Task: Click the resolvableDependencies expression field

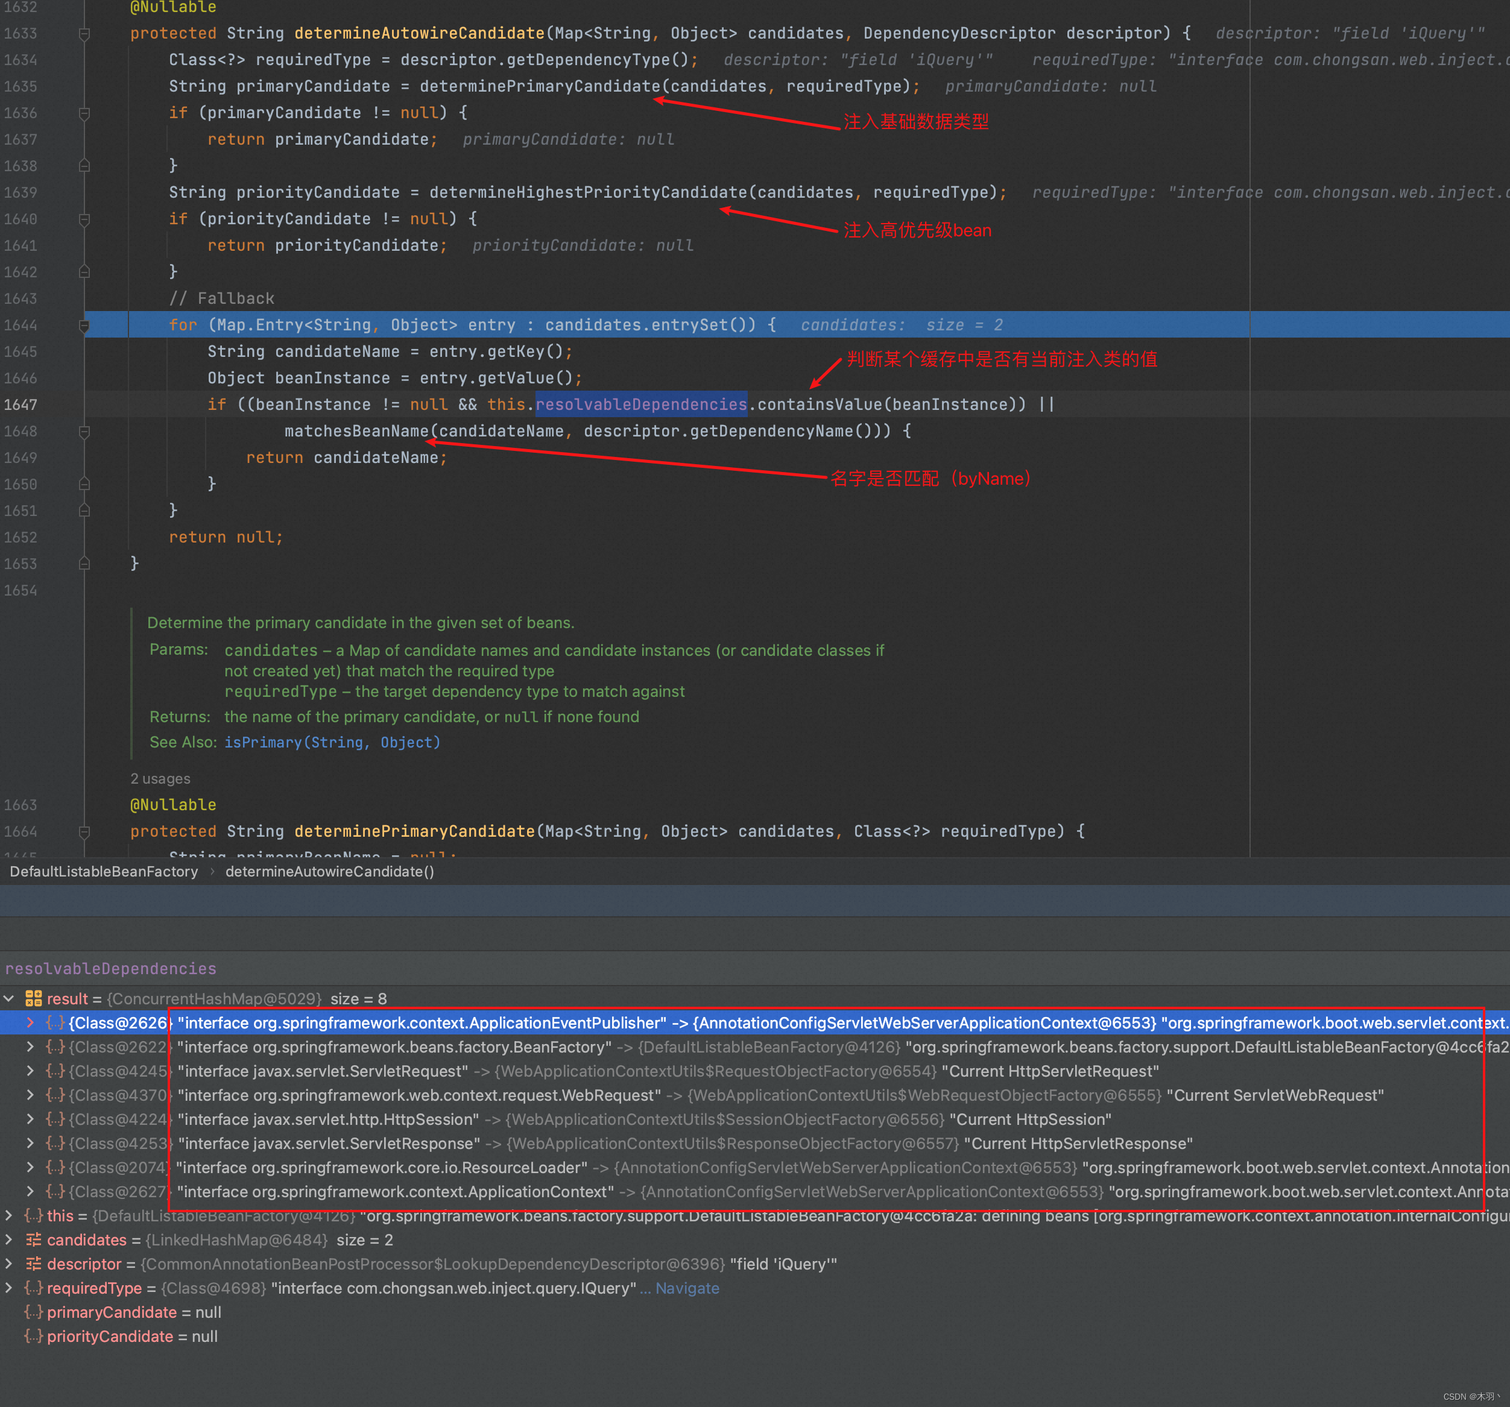Action: pos(755,969)
